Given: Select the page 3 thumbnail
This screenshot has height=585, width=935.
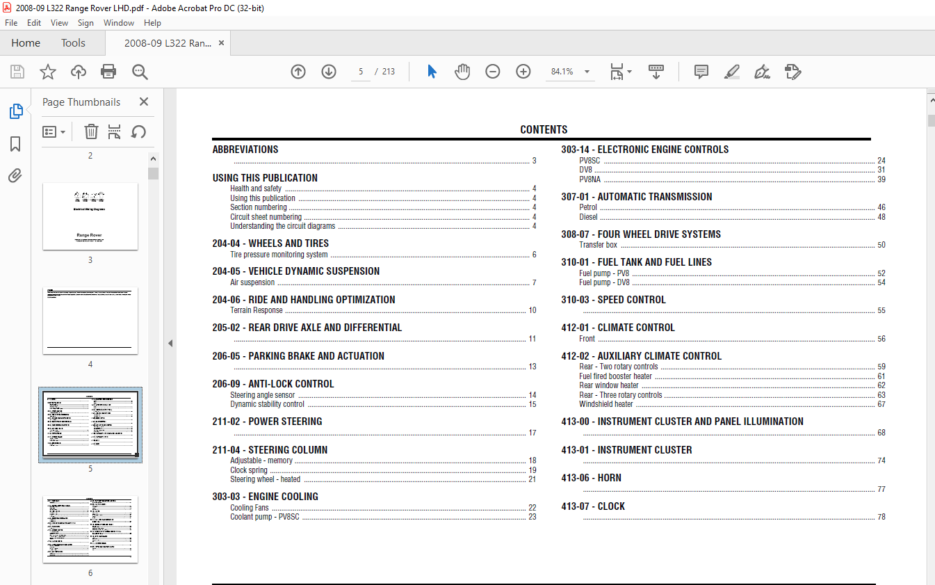Looking at the screenshot, I should (90, 216).
